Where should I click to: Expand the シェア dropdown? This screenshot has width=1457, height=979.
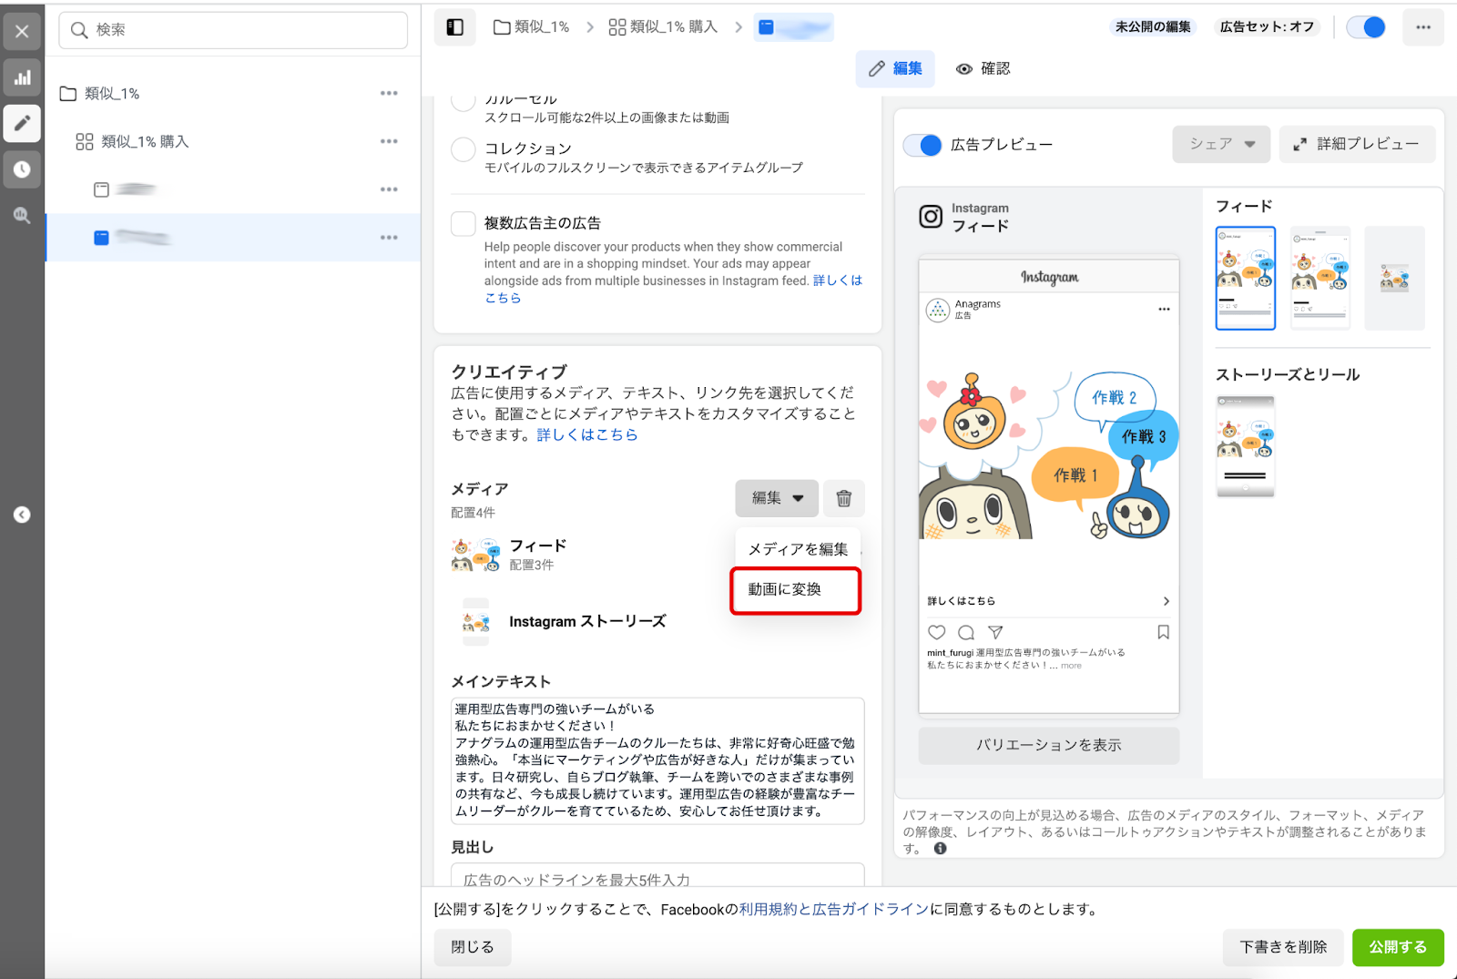point(1221,145)
